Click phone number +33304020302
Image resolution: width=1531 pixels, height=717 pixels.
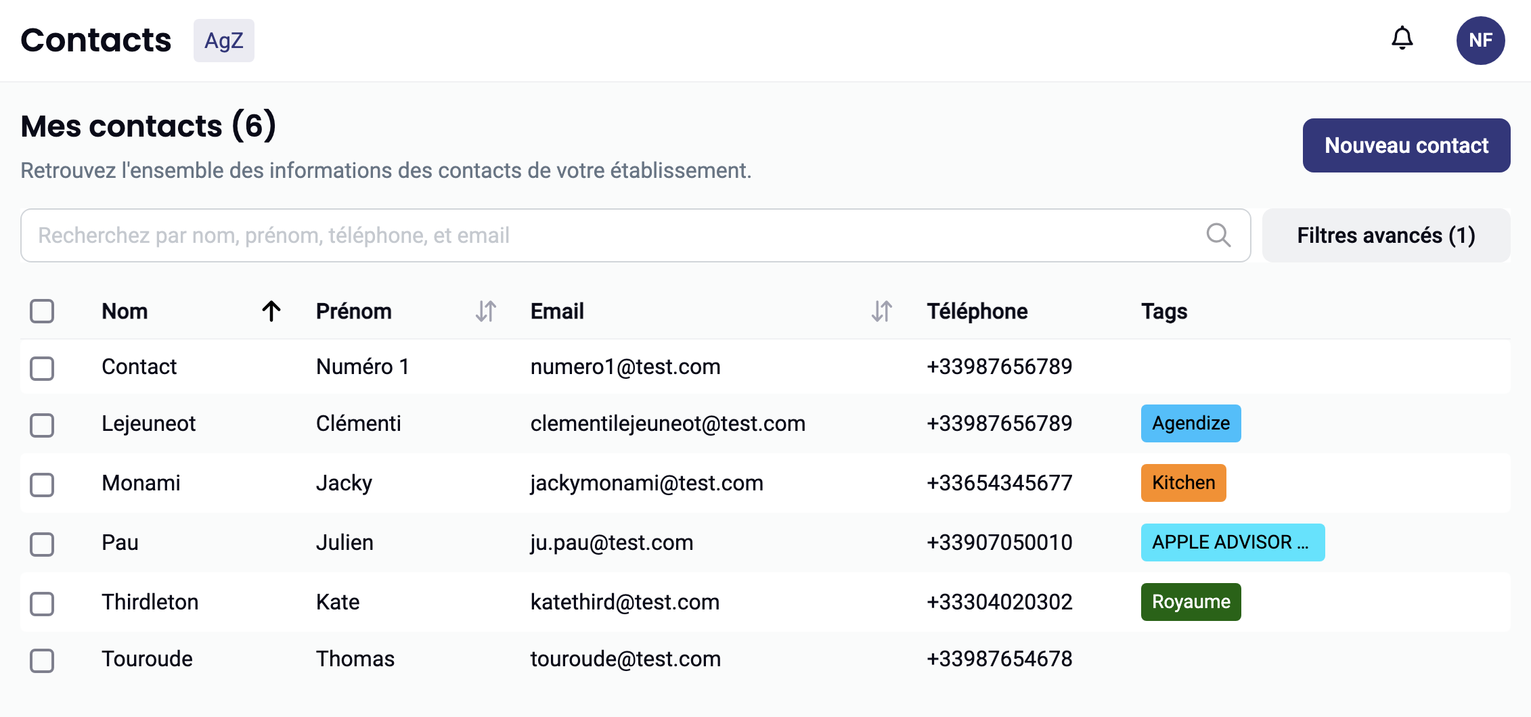coord(1000,602)
